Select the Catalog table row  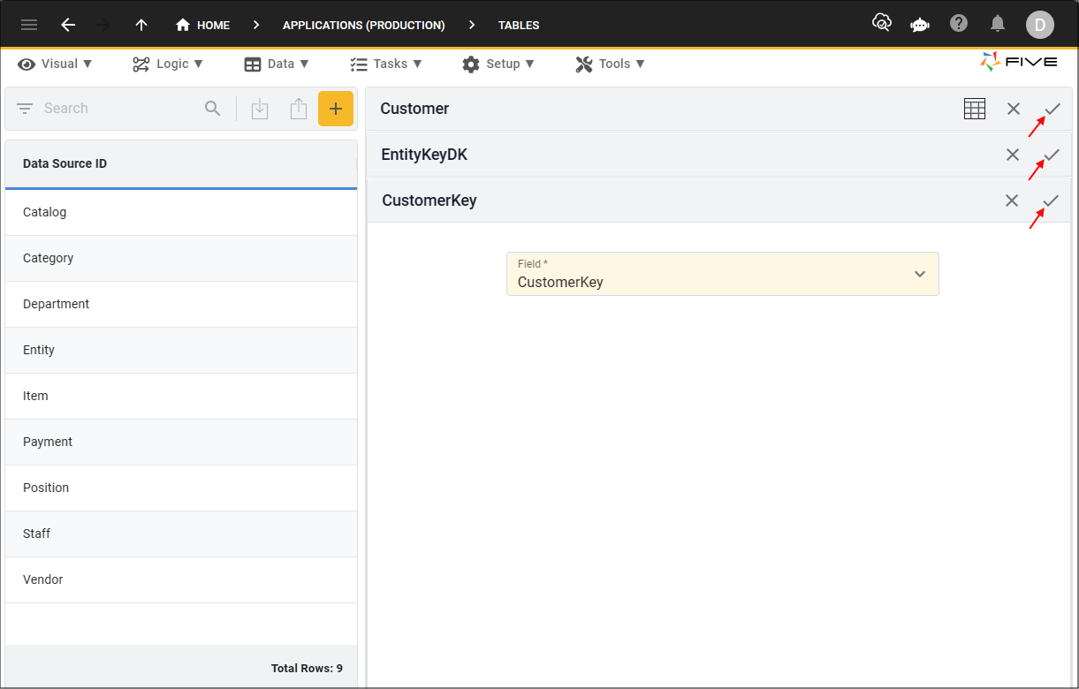tap(181, 212)
